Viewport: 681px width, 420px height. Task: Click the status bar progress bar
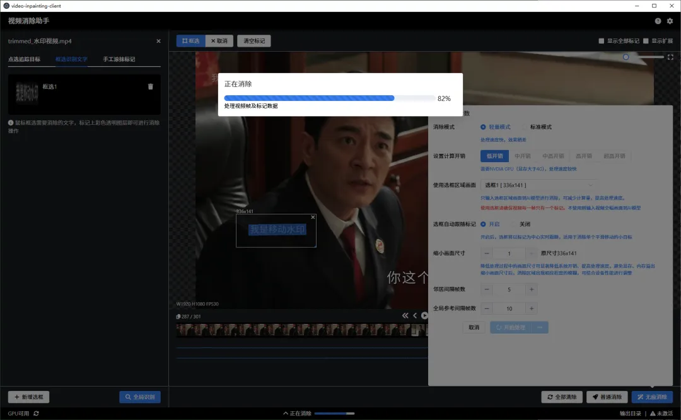[x=334, y=414]
